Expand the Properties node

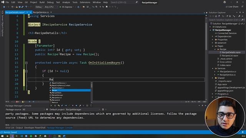click(213, 39)
